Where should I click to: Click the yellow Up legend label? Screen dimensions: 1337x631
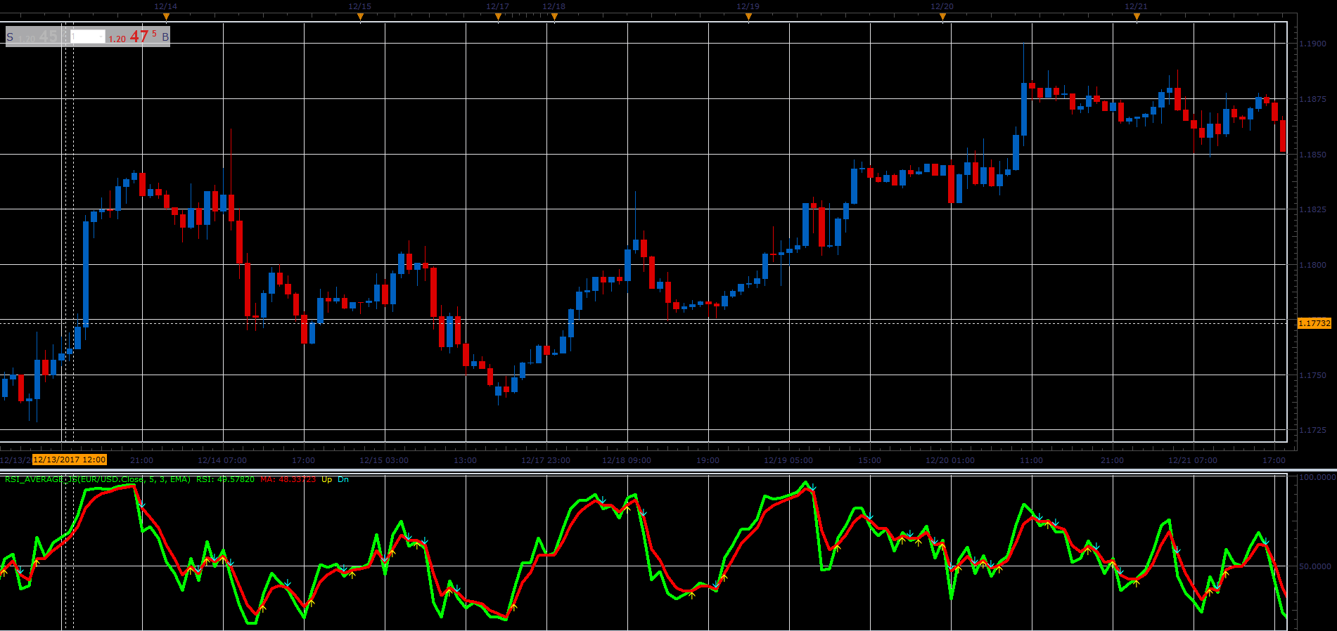pos(326,479)
